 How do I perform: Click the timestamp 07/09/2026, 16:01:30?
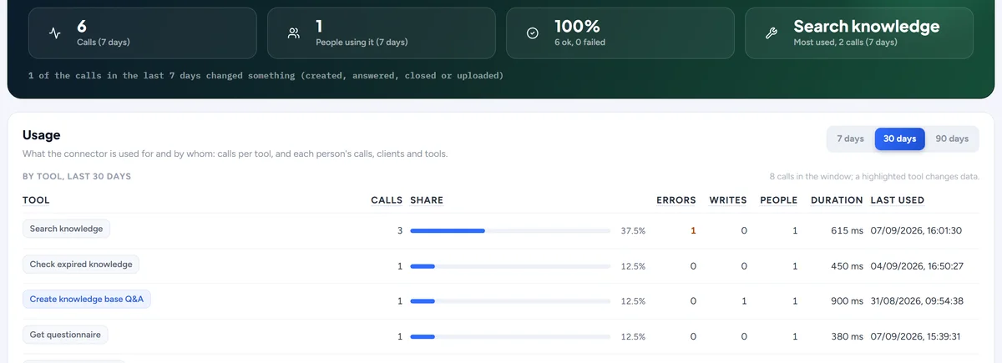pos(916,230)
